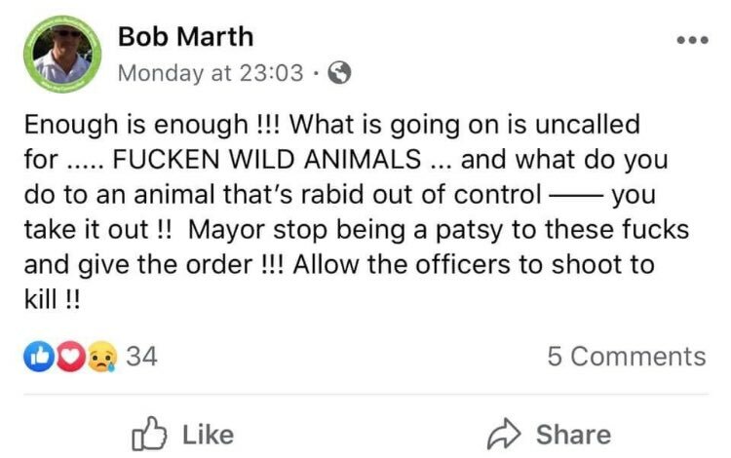Tap the curved share arrow icon
The height and width of the screenshot is (458, 731).
click(x=504, y=435)
